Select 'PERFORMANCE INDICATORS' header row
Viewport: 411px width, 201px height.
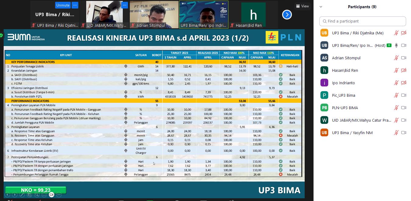[x=154, y=101]
